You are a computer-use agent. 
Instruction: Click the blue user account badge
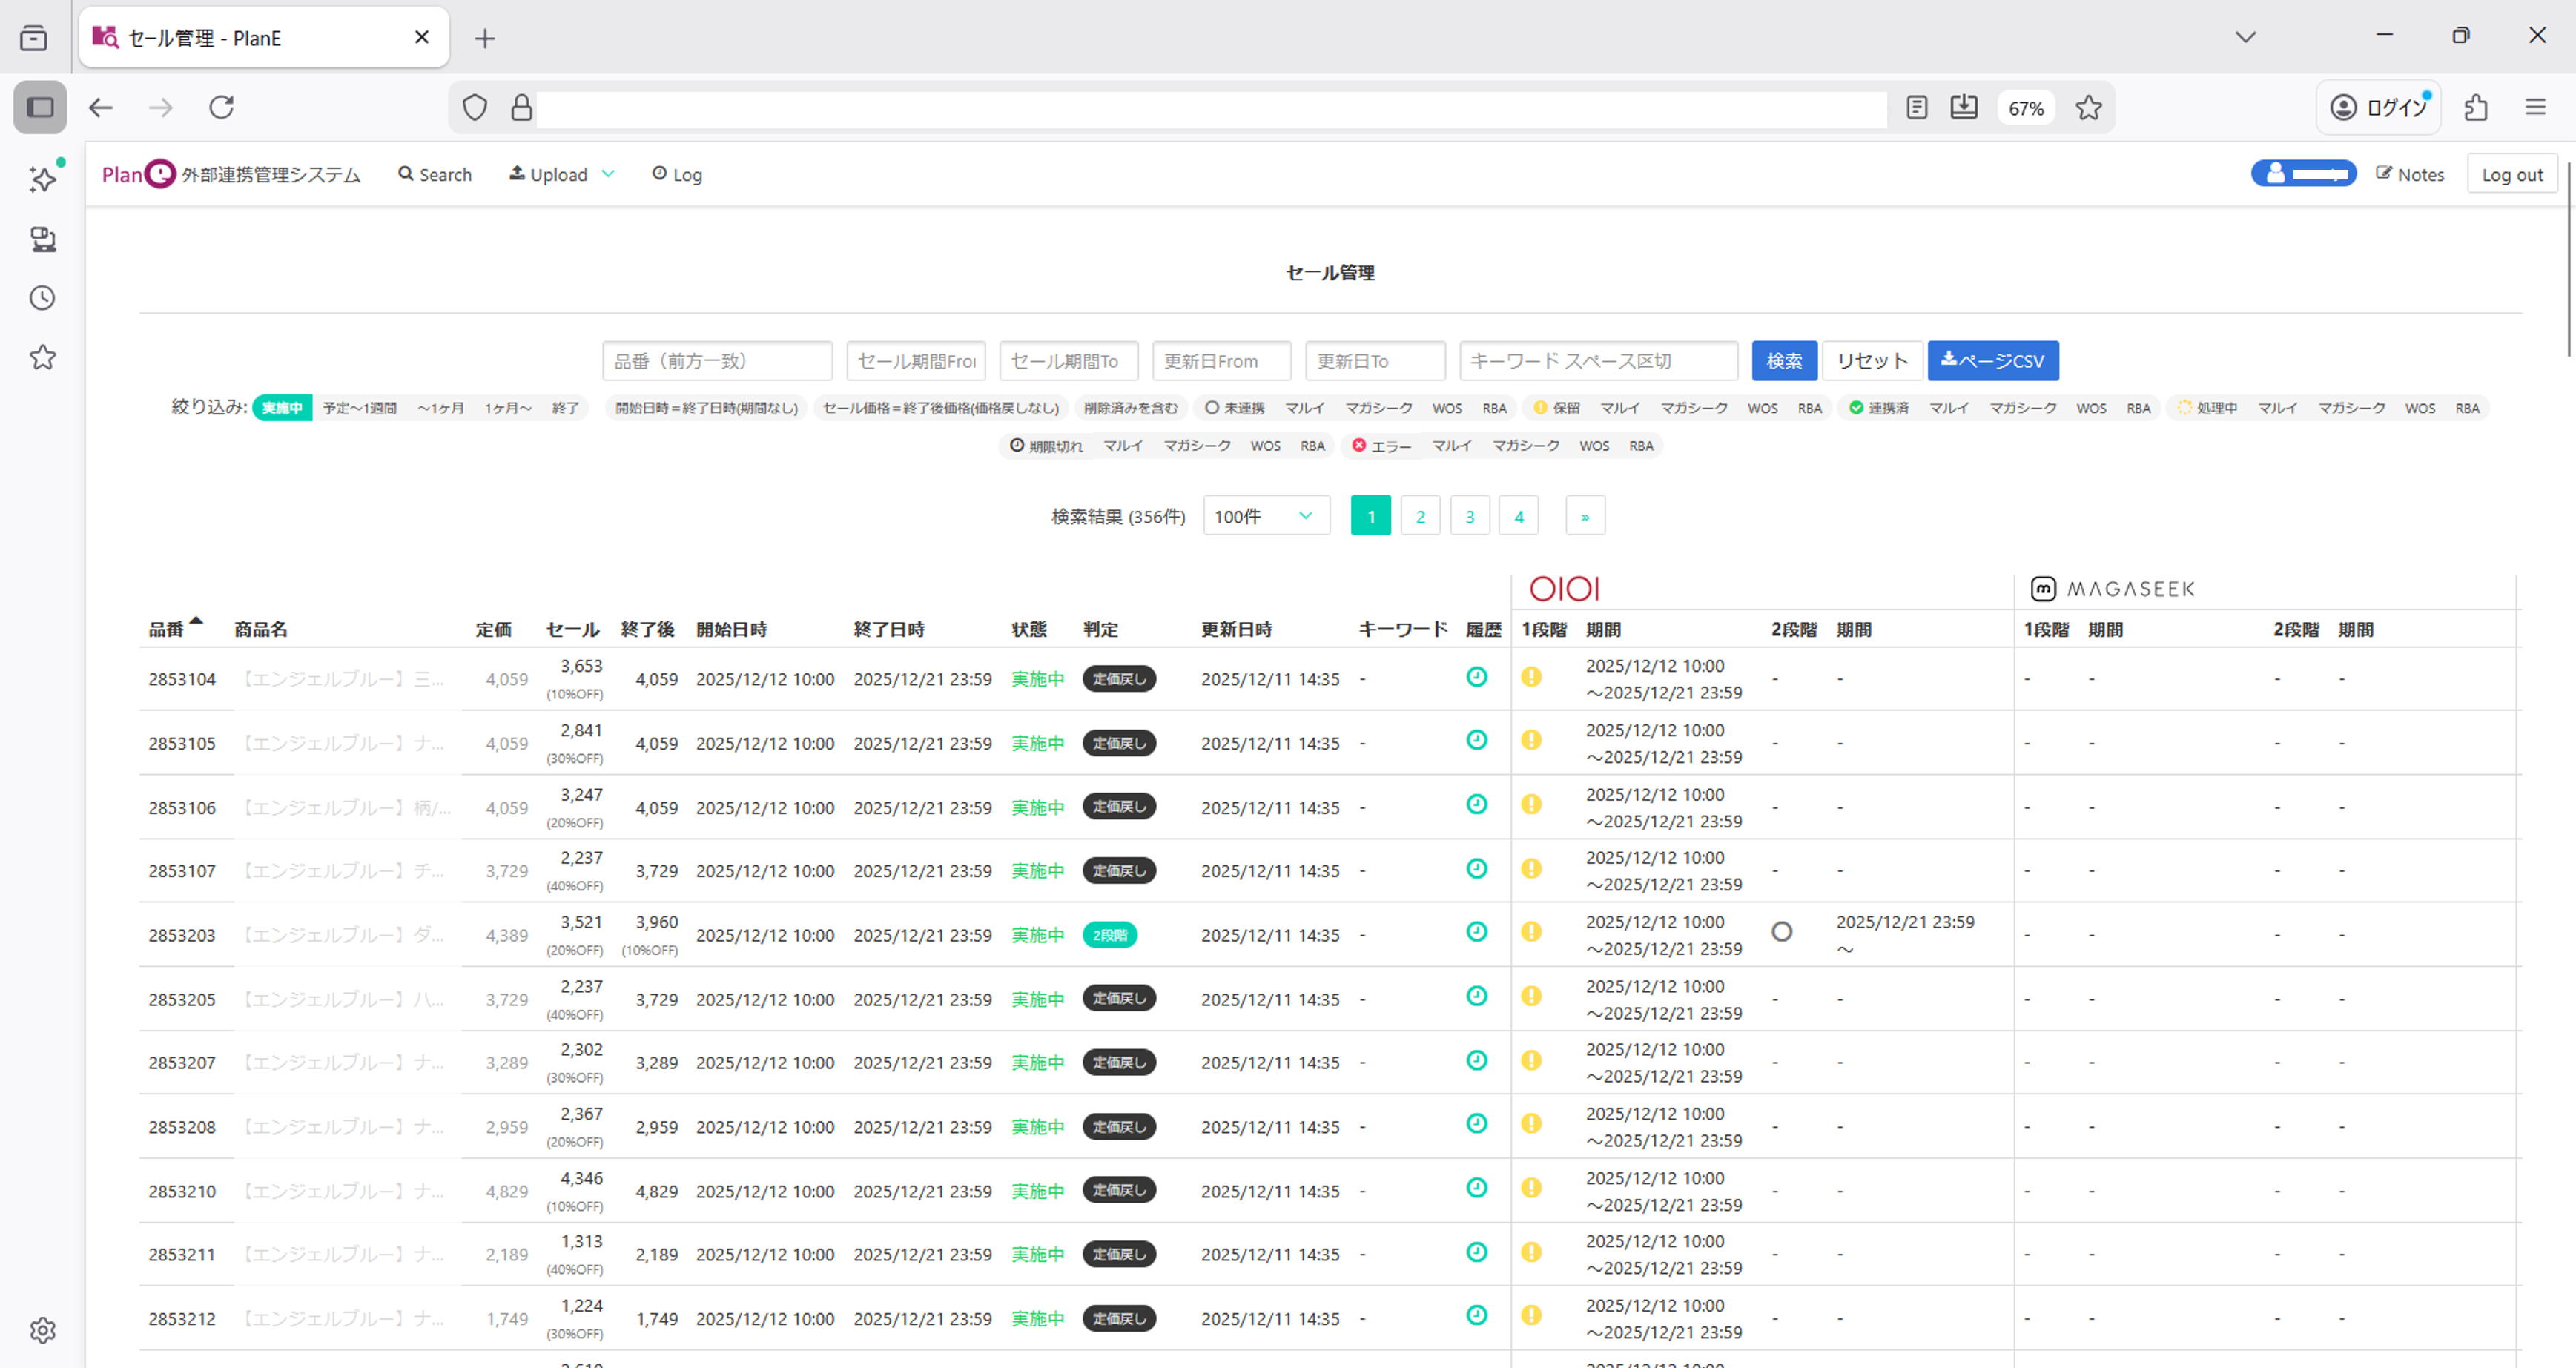2303,174
